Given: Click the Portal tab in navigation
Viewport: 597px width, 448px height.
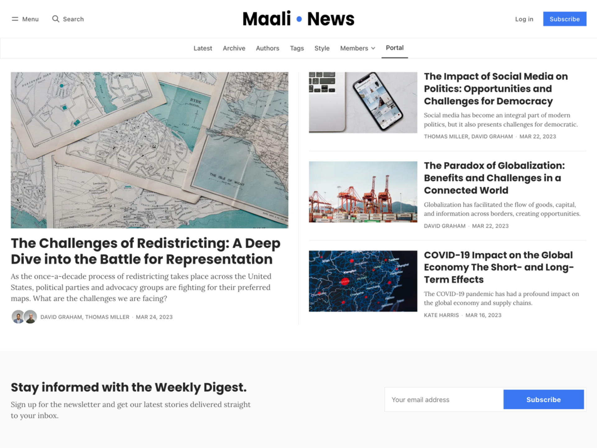Looking at the screenshot, I should coord(394,48).
